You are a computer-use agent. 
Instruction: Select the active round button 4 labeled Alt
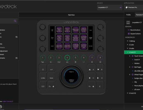pyautogui.click(x=67, y=58)
